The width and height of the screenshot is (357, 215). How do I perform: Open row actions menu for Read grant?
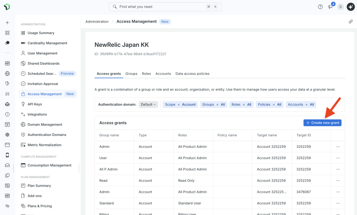pos(338,180)
